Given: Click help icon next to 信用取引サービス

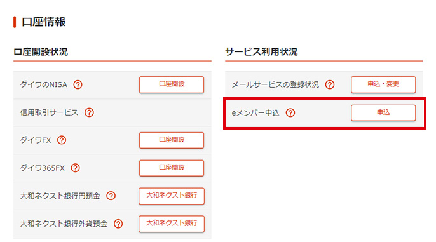Looking at the screenshot, I should pos(89,112).
